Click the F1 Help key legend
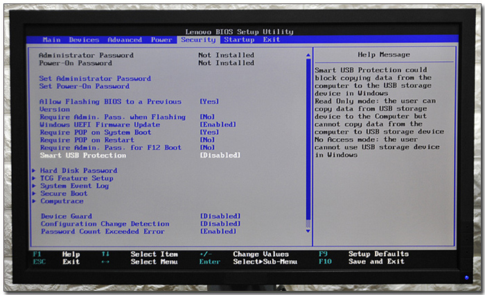This screenshot has height=295, width=485. click(x=56, y=254)
